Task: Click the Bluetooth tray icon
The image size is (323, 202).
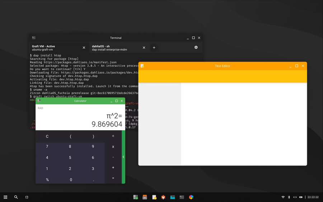Action: click(x=289, y=197)
